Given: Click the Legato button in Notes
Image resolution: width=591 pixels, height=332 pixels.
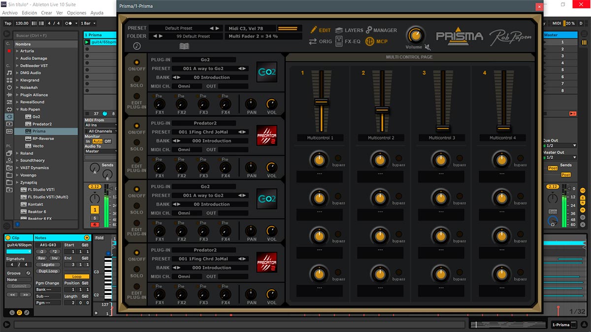Looking at the screenshot, I should 48,265.
